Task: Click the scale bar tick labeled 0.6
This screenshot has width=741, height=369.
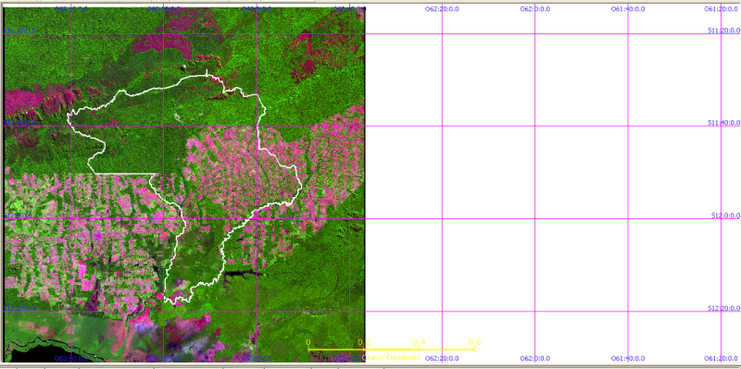Action: click(x=474, y=342)
